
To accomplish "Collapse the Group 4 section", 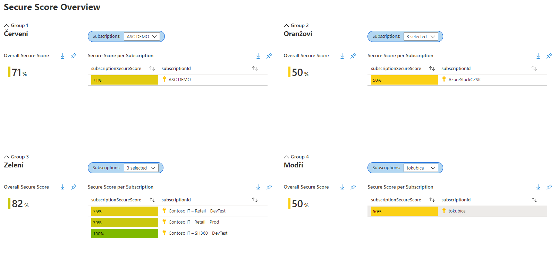I will [x=286, y=157].
